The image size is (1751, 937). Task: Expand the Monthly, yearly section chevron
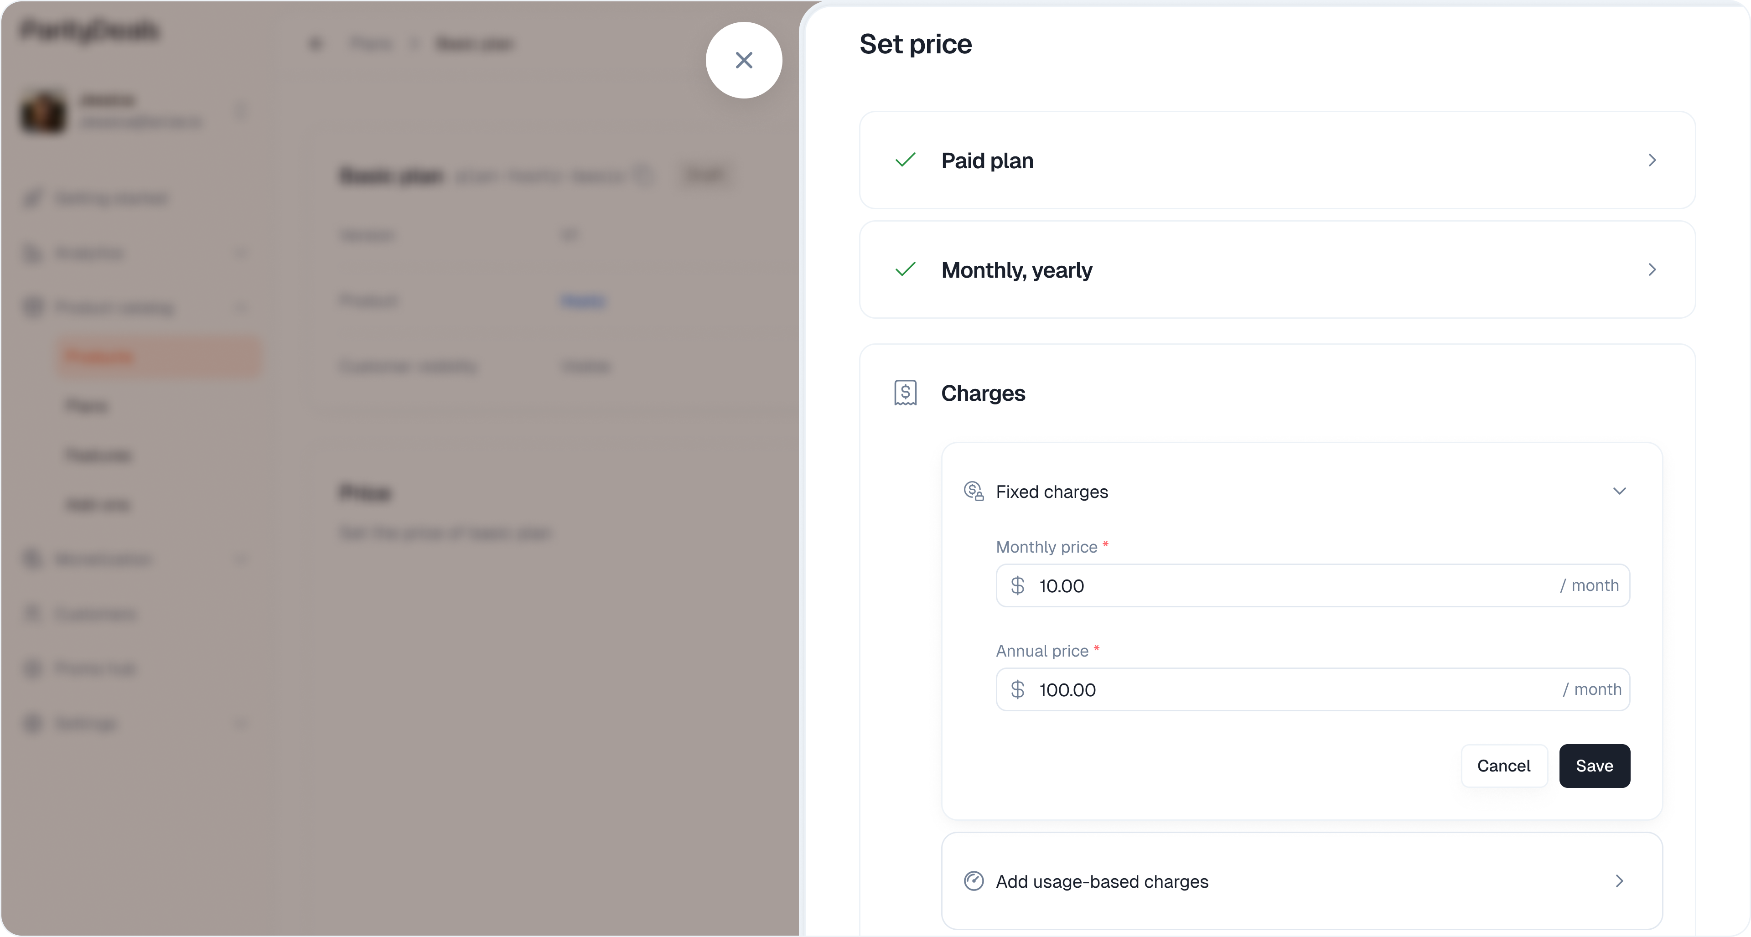click(x=1652, y=270)
